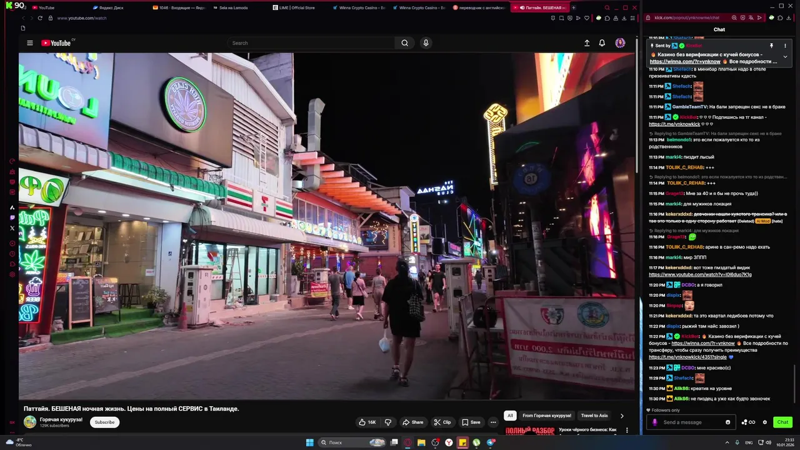Select the Travel to Asia chip
800x450 pixels.
(x=594, y=416)
